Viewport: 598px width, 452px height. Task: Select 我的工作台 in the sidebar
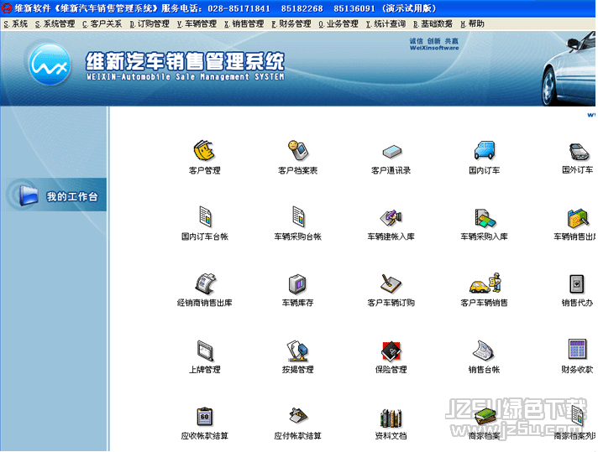click(55, 195)
